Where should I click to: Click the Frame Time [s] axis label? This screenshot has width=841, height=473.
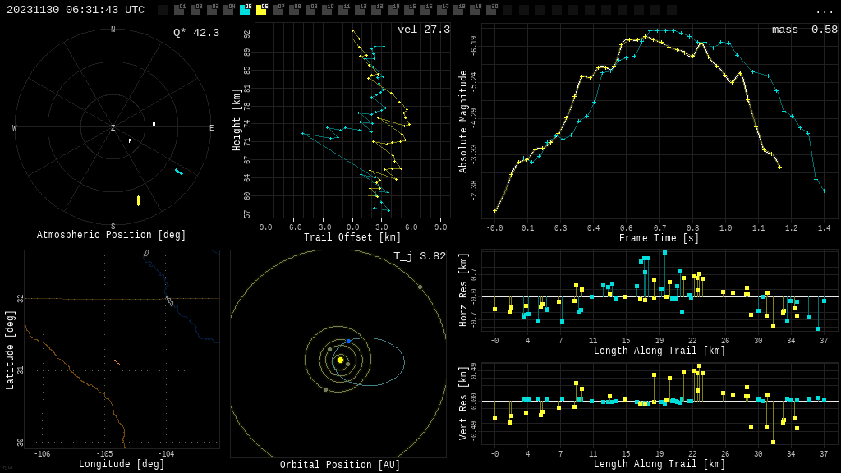659,237
